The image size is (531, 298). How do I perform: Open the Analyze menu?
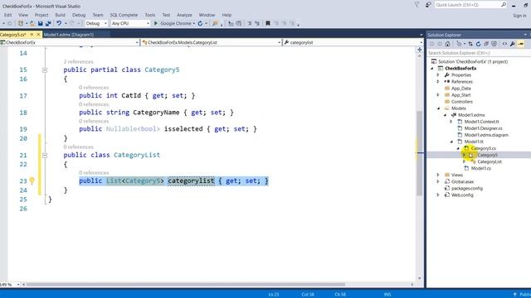click(x=184, y=15)
